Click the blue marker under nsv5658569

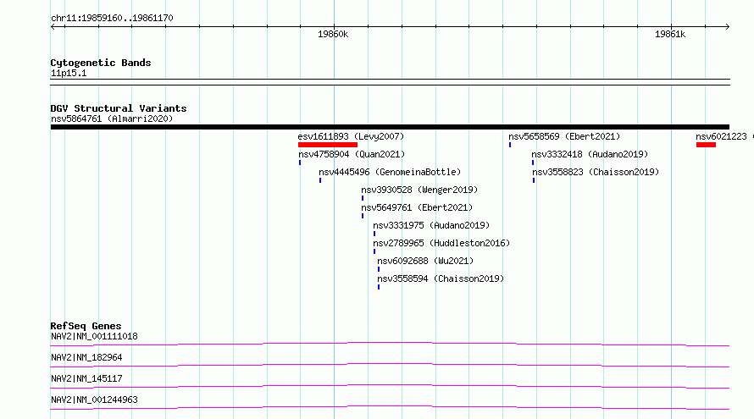point(510,145)
